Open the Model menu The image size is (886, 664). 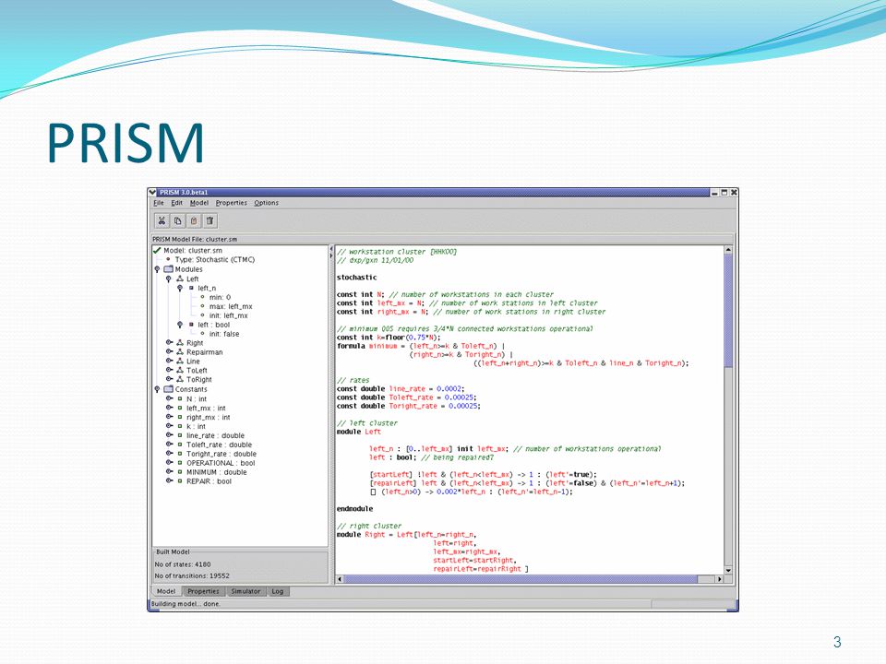click(x=199, y=203)
